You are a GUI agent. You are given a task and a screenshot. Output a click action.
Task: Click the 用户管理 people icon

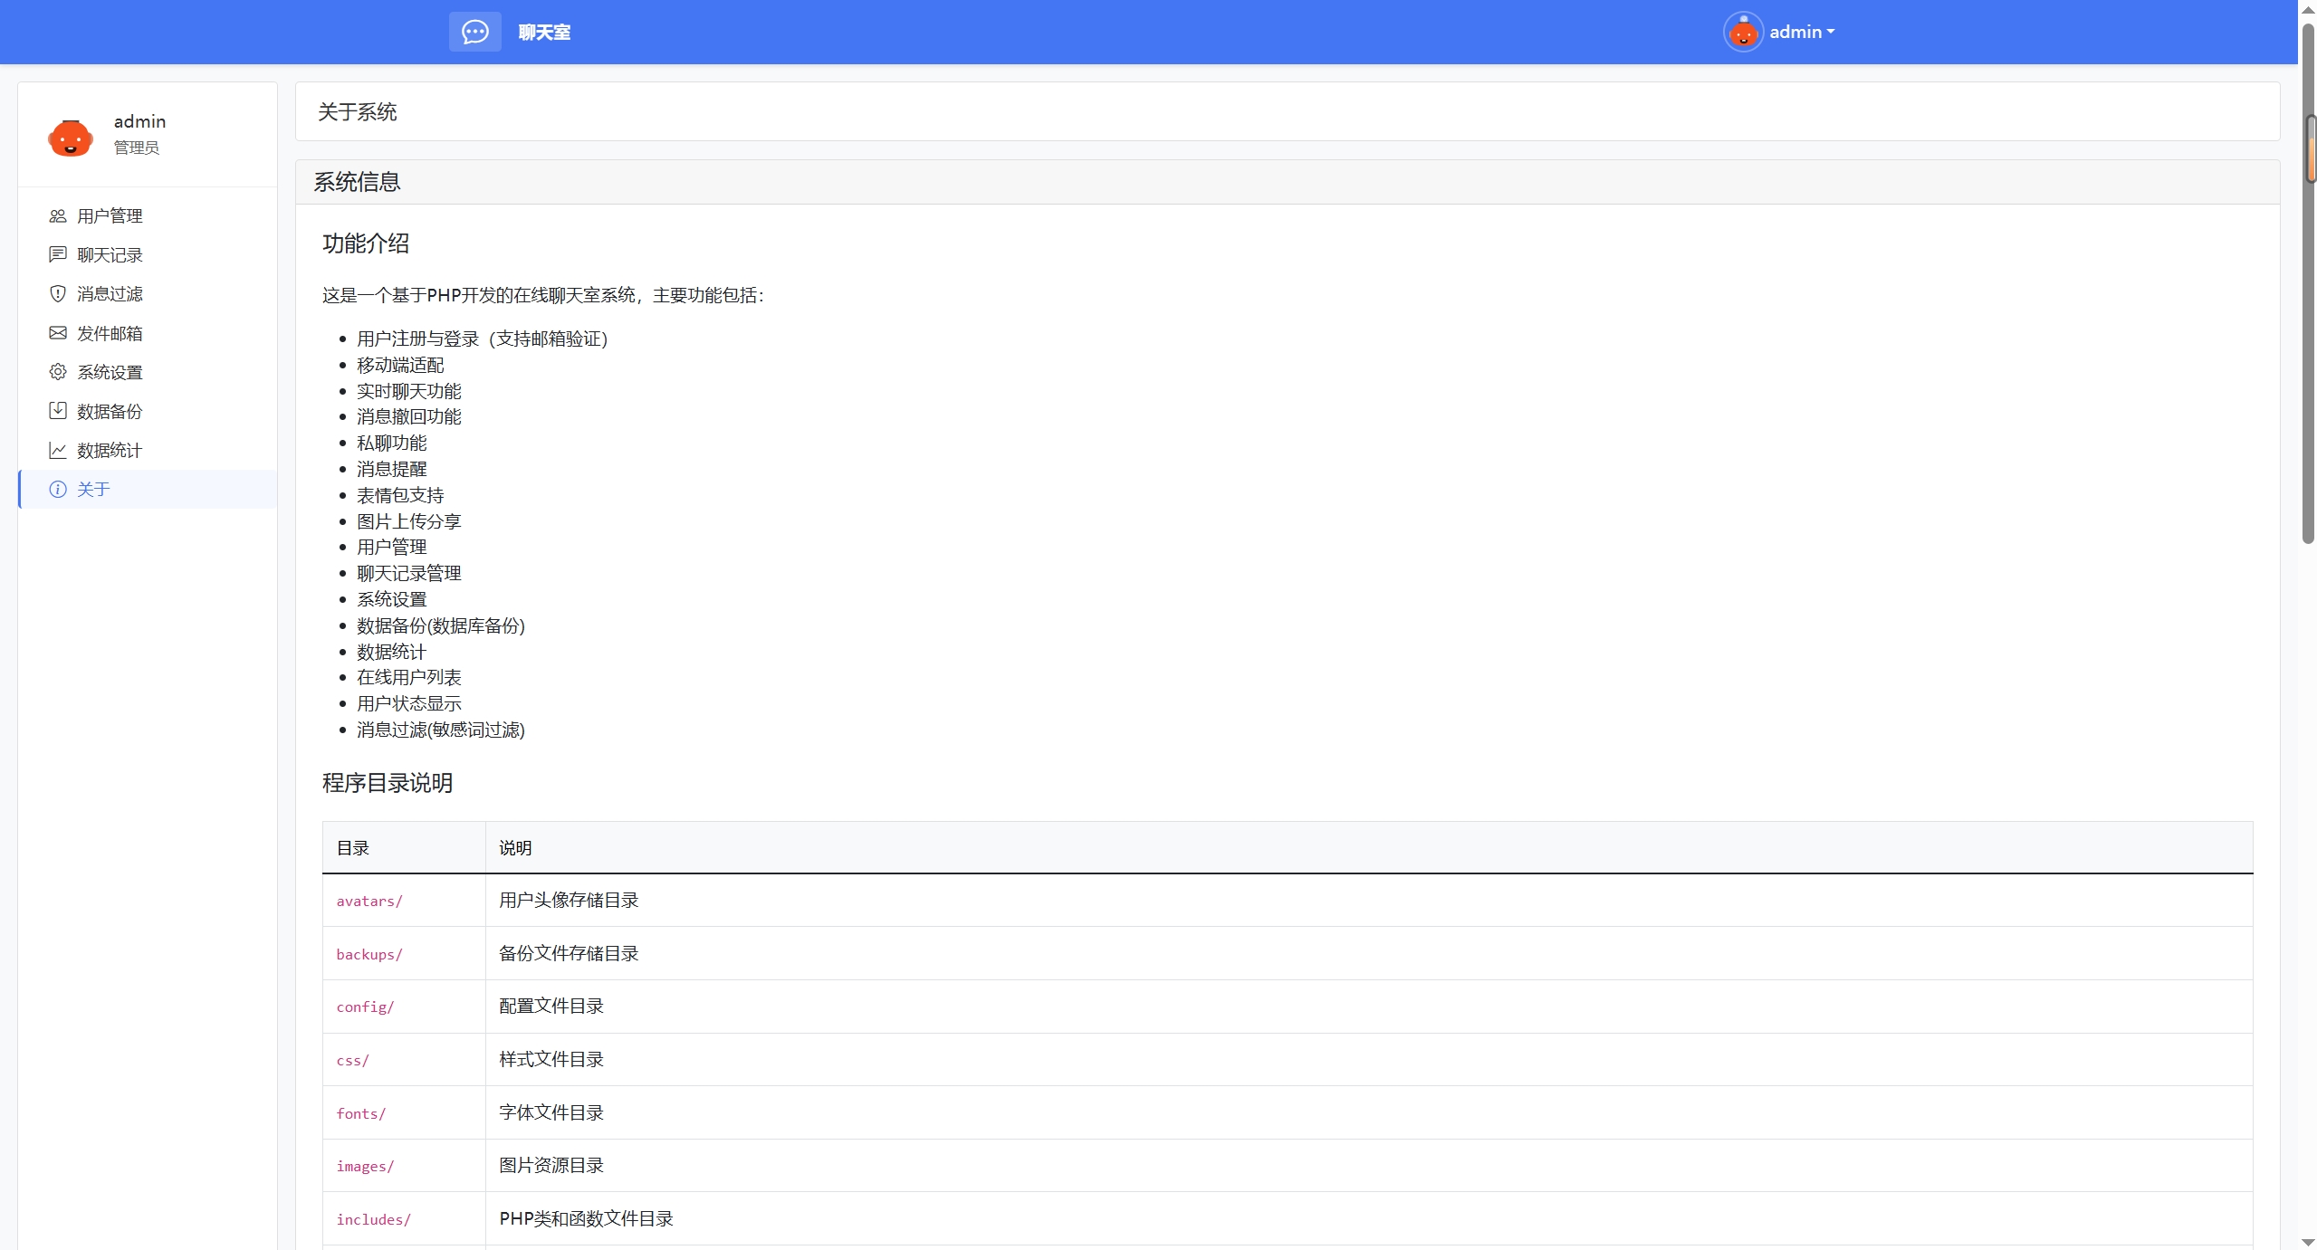pyautogui.click(x=58, y=215)
